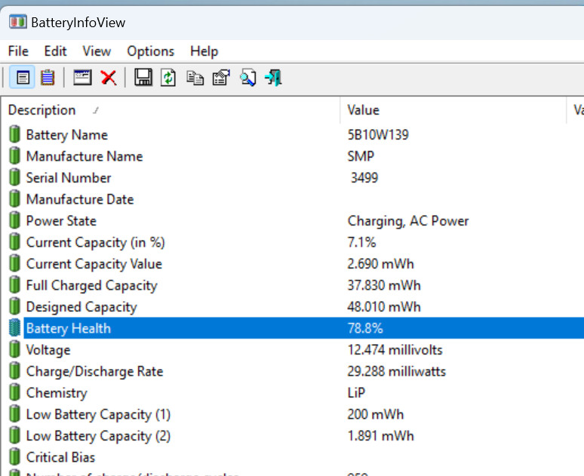Open the File menu
The width and height of the screenshot is (584, 476).
(18, 51)
